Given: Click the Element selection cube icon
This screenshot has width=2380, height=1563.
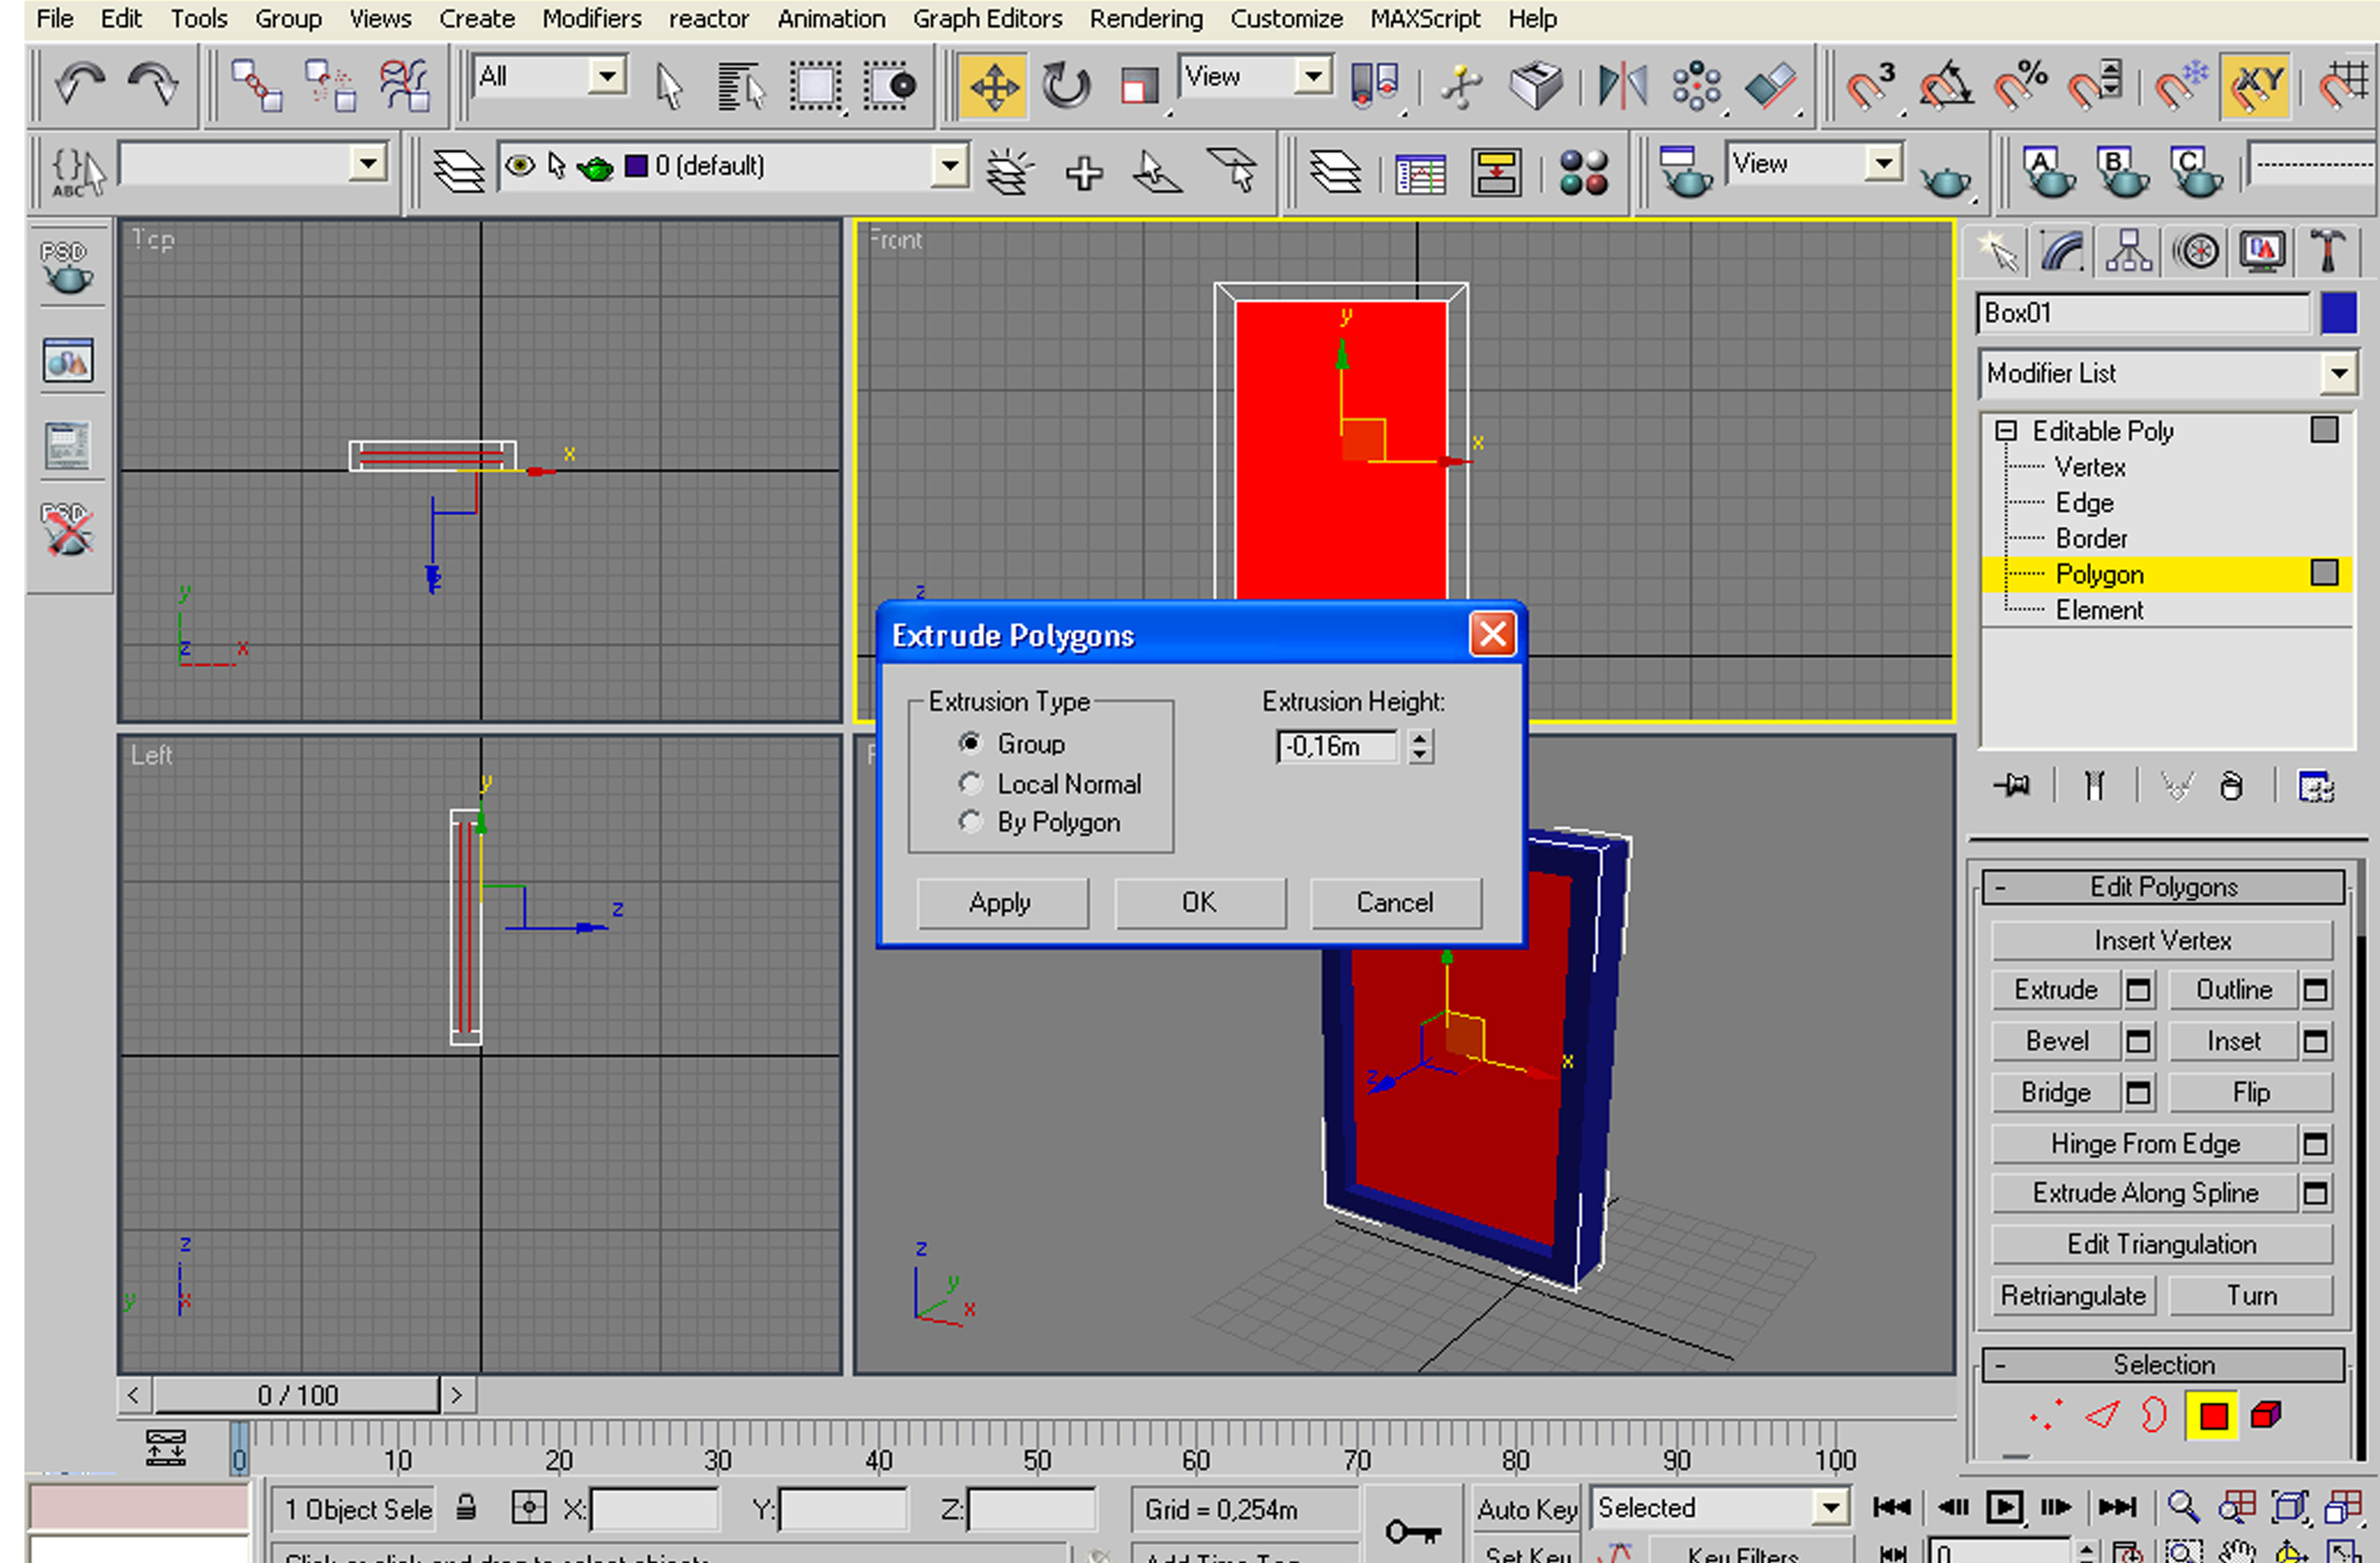Looking at the screenshot, I should [x=2266, y=1415].
